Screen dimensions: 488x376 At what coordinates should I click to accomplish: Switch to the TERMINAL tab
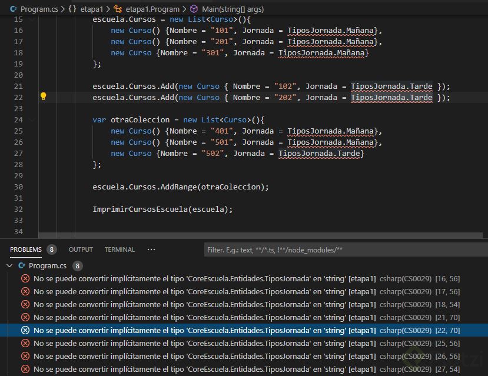pyautogui.click(x=119, y=249)
